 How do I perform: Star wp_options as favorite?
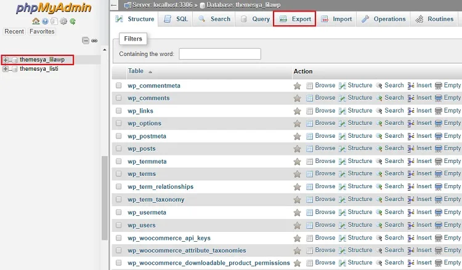point(298,124)
